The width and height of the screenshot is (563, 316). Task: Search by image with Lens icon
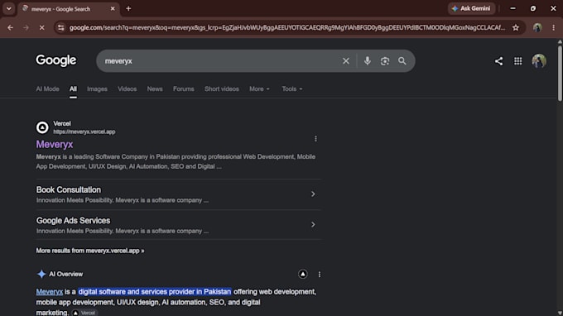(385, 61)
